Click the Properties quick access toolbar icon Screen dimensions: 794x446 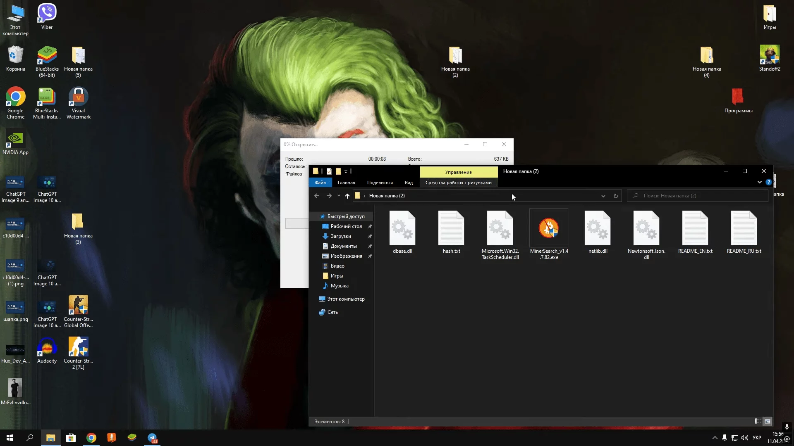[x=329, y=171]
